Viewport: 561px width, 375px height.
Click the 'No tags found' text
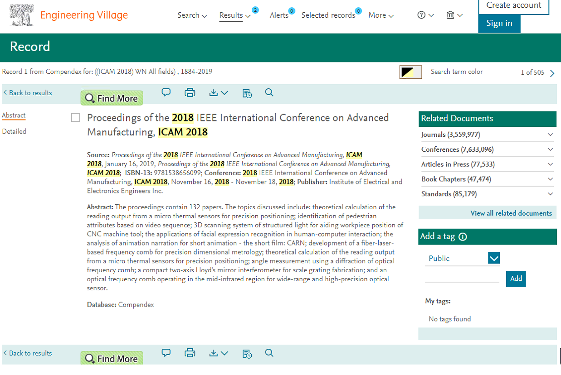click(x=450, y=319)
